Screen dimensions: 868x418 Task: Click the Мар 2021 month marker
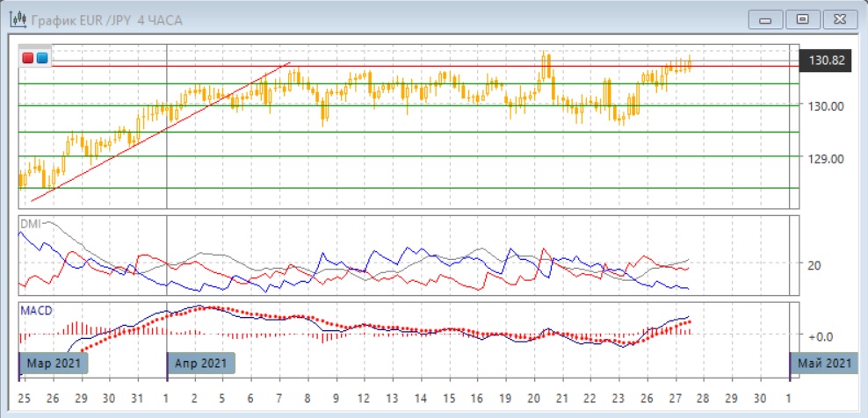coord(54,363)
